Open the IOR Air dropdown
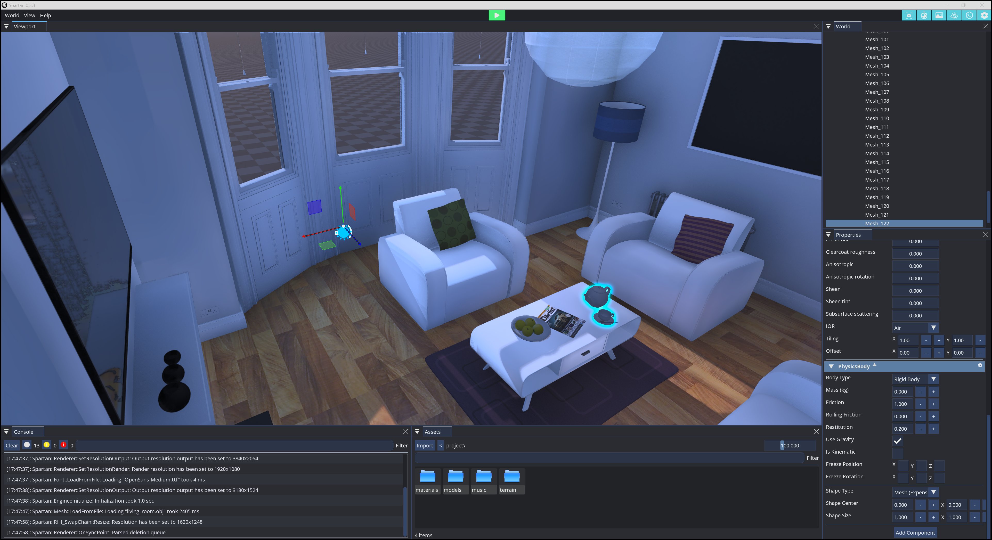 click(x=915, y=328)
